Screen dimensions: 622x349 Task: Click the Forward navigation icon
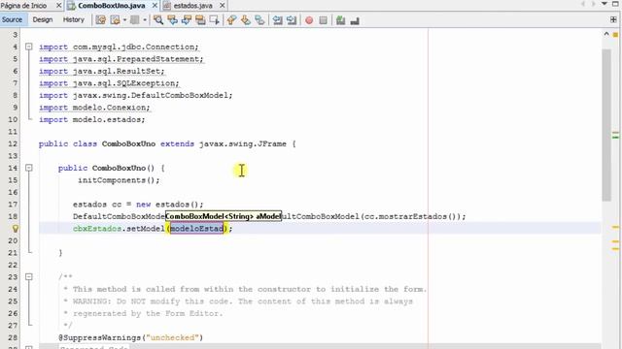click(135, 20)
